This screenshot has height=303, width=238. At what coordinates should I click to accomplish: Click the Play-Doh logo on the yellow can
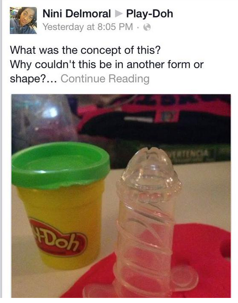click(58, 238)
